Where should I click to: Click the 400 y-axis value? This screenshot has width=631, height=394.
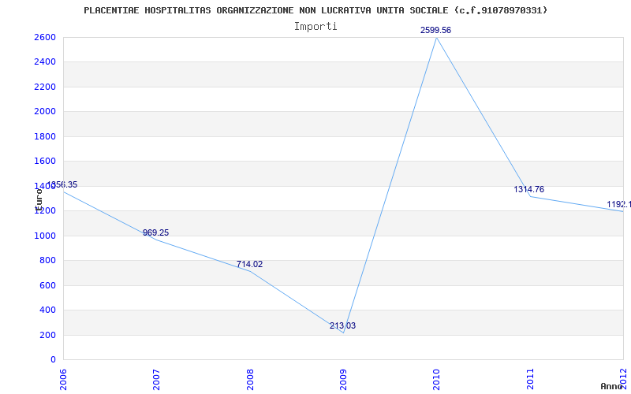click(47, 310)
